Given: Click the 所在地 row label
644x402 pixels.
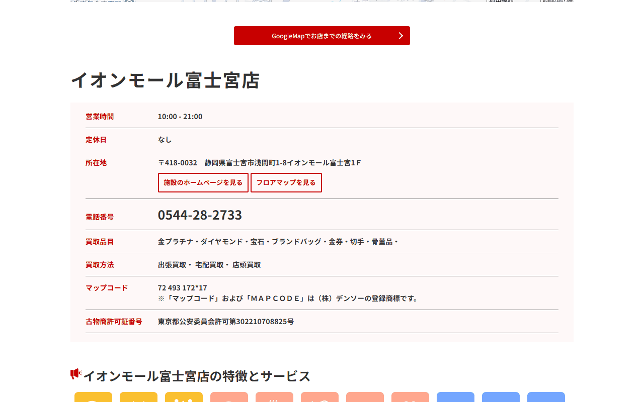Looking at the screenshot, I should click(x=96, y=163).
